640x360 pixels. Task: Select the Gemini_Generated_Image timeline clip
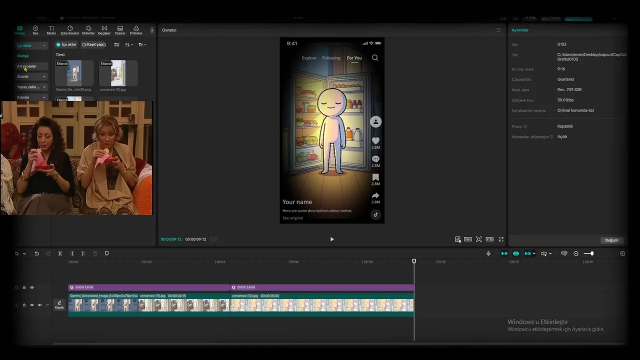click(103, 304)
